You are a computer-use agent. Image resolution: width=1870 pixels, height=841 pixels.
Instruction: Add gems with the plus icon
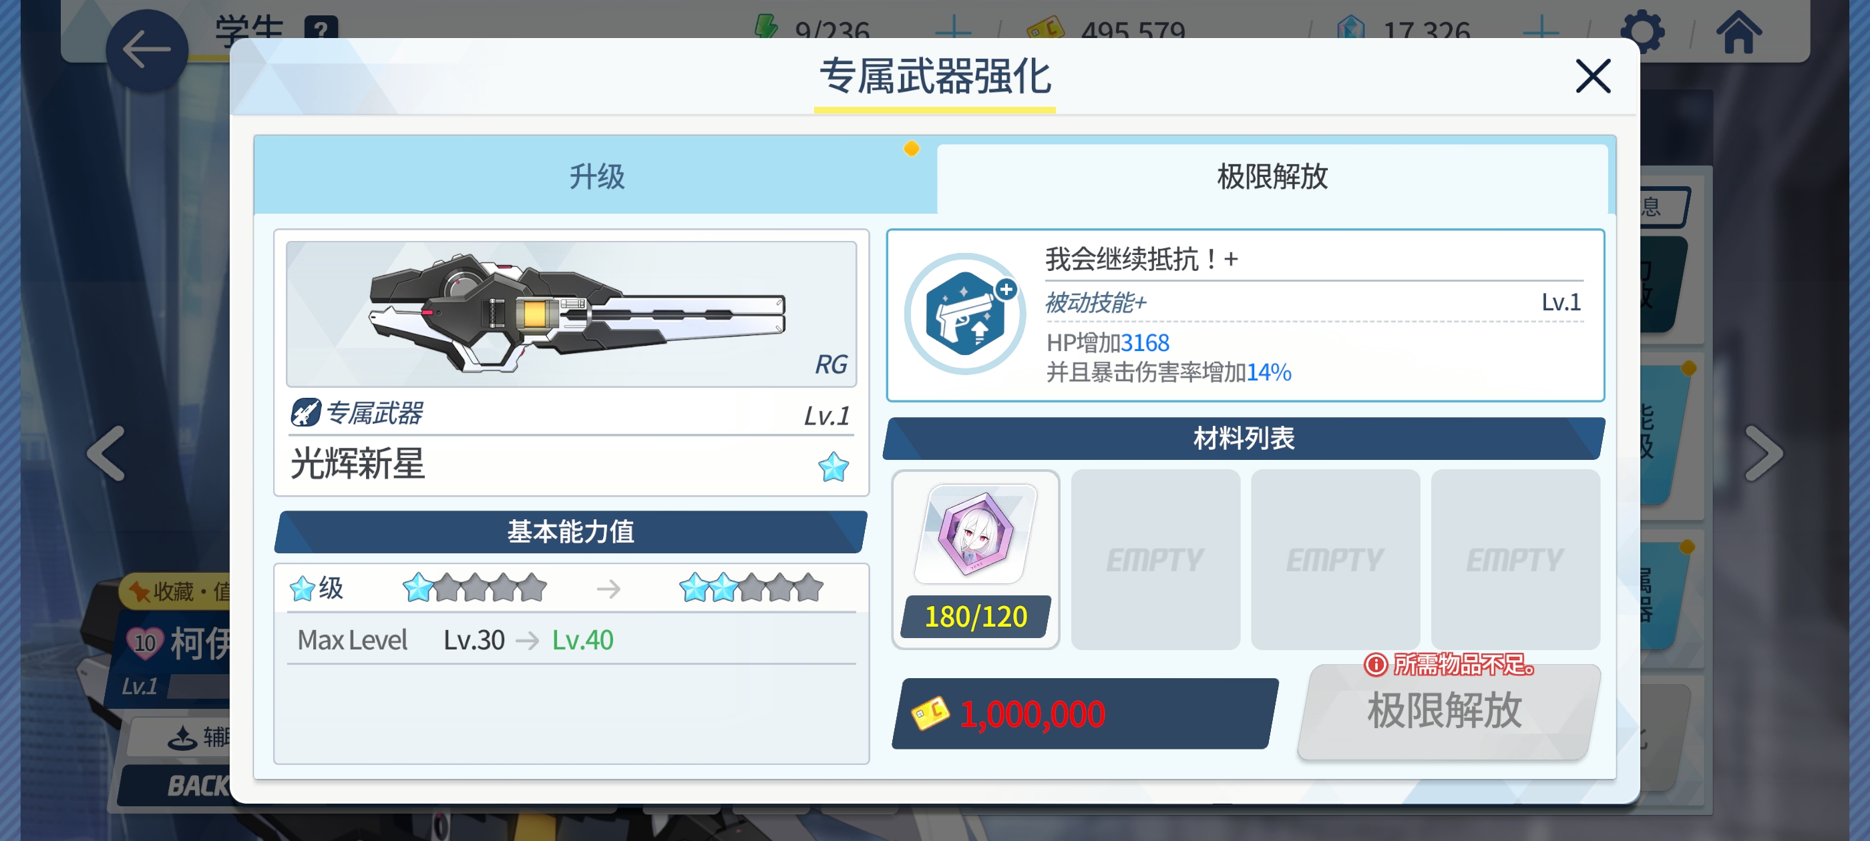click(x=1539, y=31)
